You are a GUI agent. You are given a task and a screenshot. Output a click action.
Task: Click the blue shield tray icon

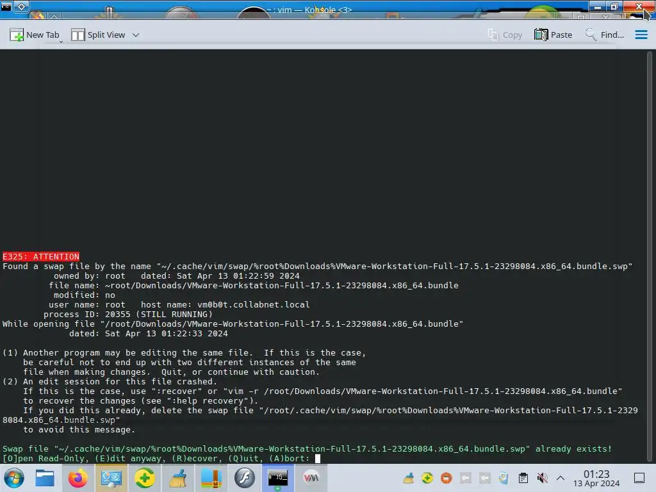click(504, 478)
